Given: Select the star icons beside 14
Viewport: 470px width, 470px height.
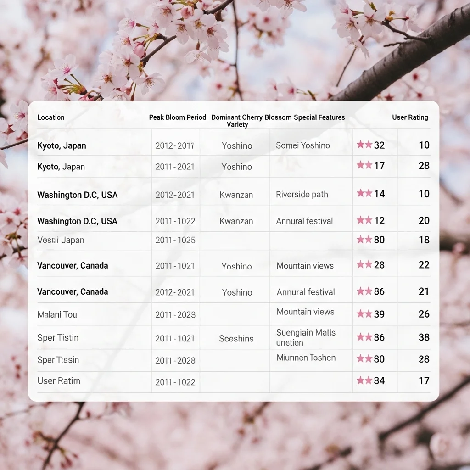Looking at the screenshot, I should (364, 194).
